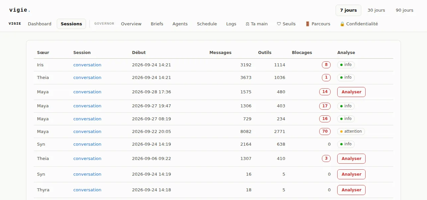Viewport: 427px width, 200px height.
Task: Go to Governor Overview
Action: pyautogui.click(x=131, y=24)
